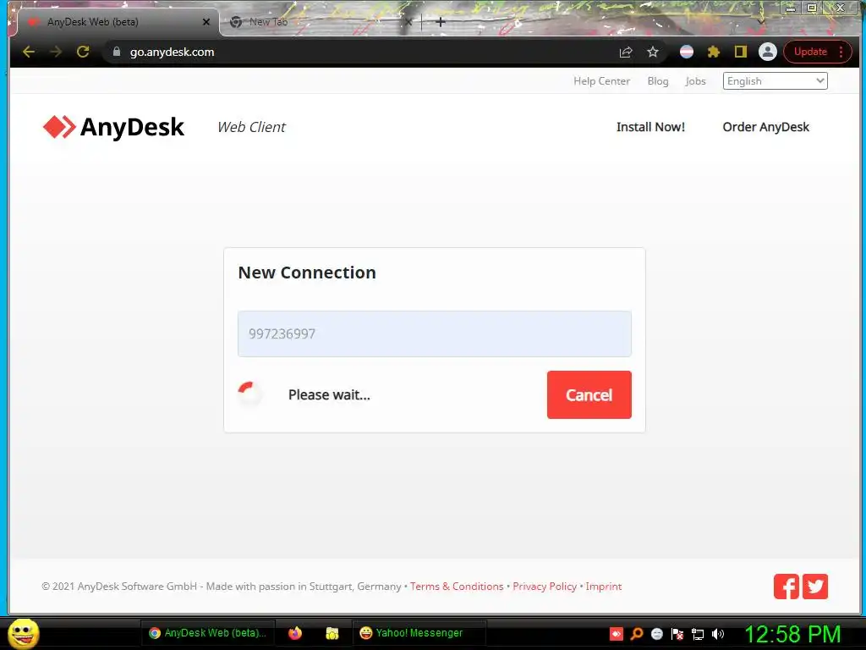Click Order AnyDesk in header
Screen dimensions: 866x650
(765, 127)
